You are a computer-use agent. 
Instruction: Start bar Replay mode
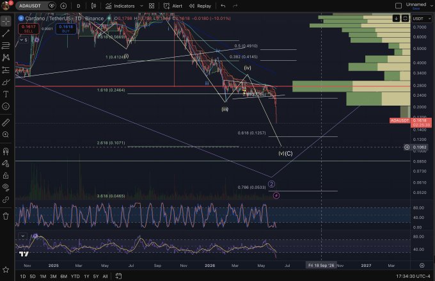coord(200,6)
